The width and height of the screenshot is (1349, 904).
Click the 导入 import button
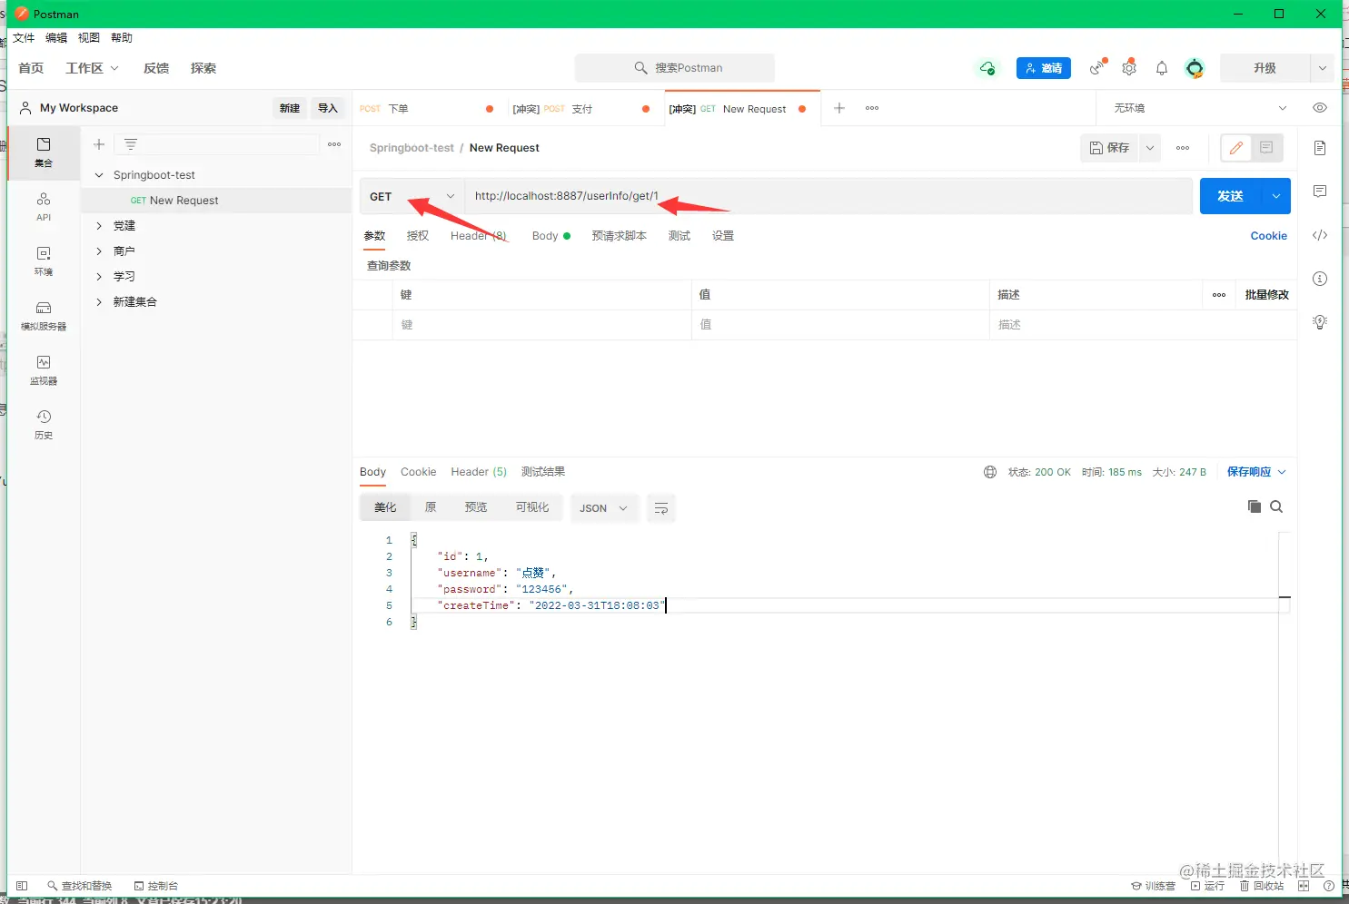[x=328, y=108]
